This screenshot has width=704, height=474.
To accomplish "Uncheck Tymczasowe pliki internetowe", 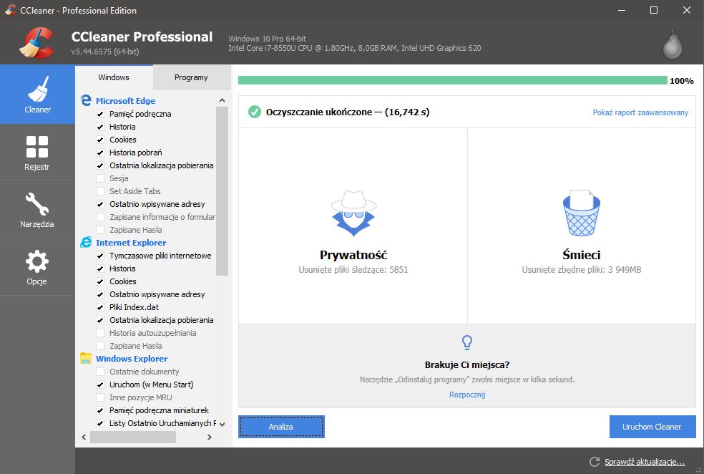I will (x=100, y=256).
